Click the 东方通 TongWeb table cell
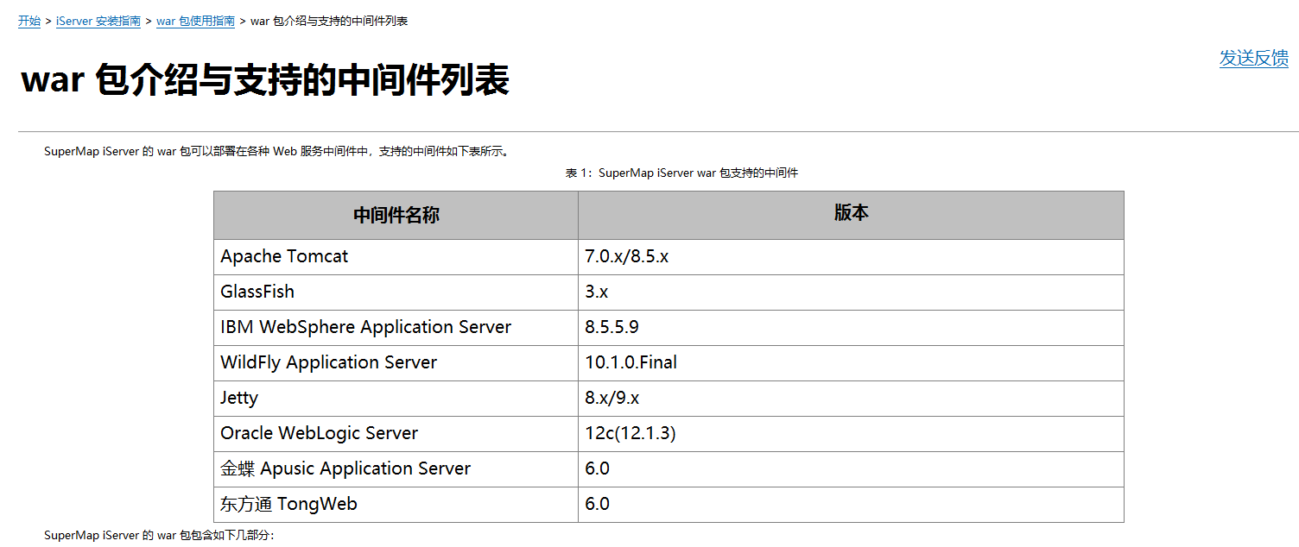Image resolution: width=1299 pixels, height=547 pixels. point(288,504)
